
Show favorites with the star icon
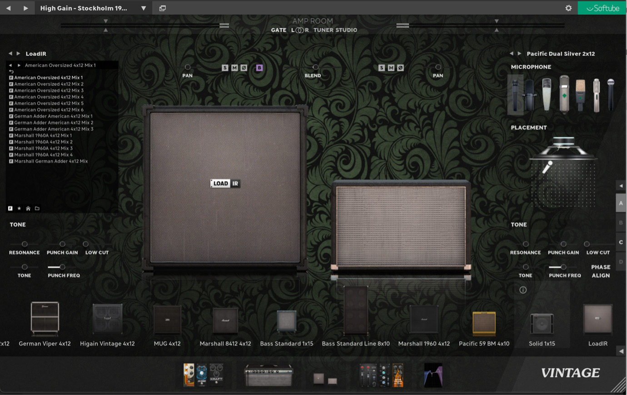pyautogui.click(x=19, y=208)
